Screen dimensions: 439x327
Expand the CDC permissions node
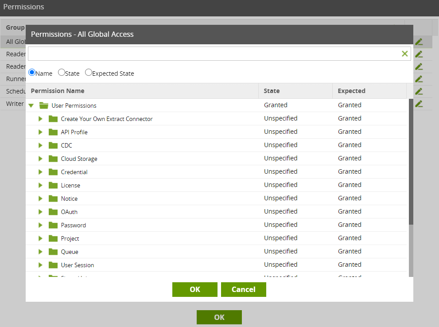click(x=40, y=145)
